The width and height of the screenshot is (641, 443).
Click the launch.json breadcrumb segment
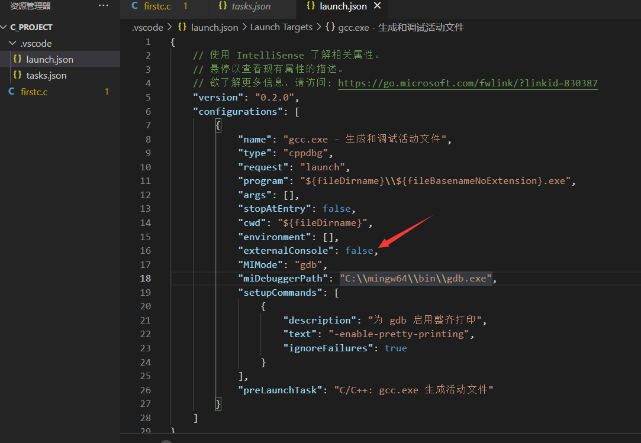tap(215, 27)
